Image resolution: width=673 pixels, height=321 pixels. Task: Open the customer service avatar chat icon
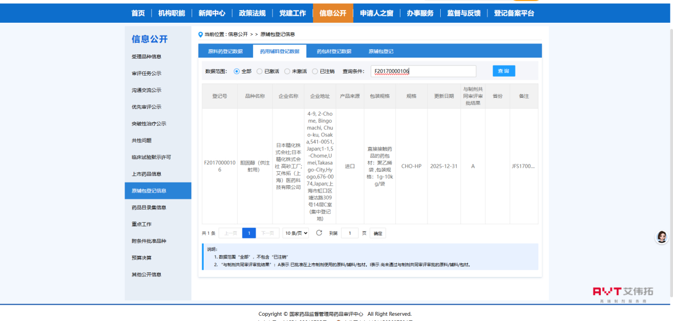(661, 237)
